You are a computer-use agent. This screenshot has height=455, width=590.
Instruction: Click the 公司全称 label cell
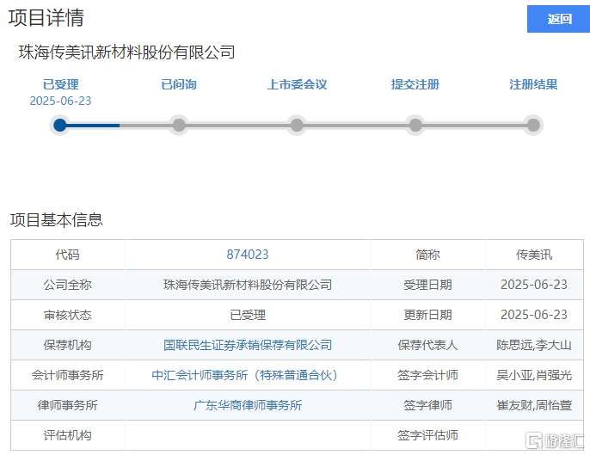[68, 285]
